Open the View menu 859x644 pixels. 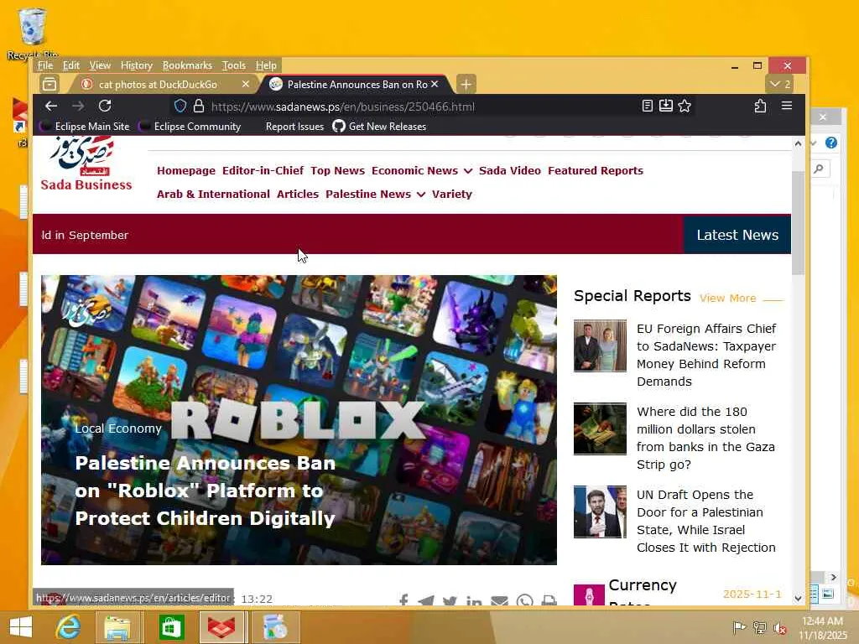pyautogui.click(x=100, y=65)
